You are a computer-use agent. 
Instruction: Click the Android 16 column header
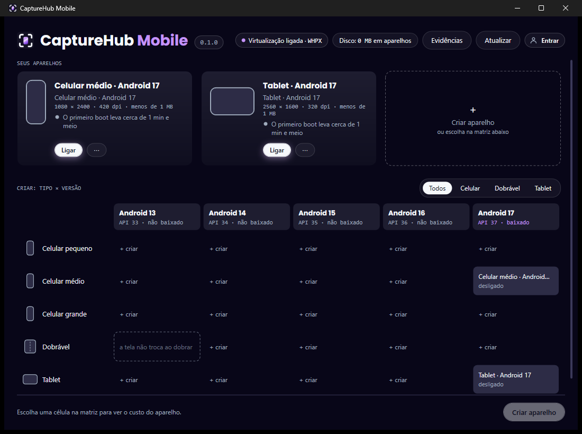tap(426, 217)
